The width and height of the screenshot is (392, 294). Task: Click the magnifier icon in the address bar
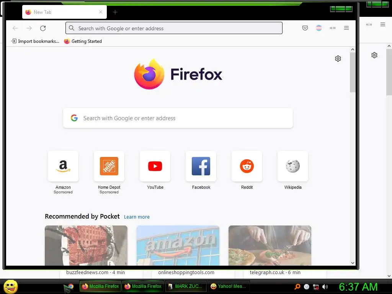[x=72, y=28]
